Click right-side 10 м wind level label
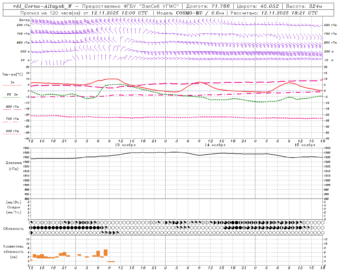The height and width of the screenshot is (270, 338). click(x=329, y=60)
